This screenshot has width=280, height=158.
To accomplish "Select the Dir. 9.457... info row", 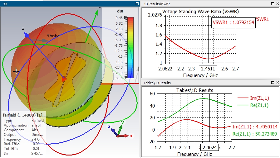I will pyautogui.click(x=24, y=153).
